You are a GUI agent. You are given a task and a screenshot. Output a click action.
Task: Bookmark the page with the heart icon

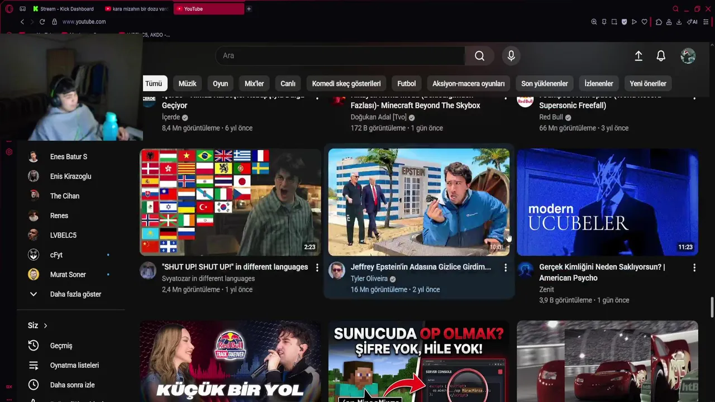[x=644, y=22]
